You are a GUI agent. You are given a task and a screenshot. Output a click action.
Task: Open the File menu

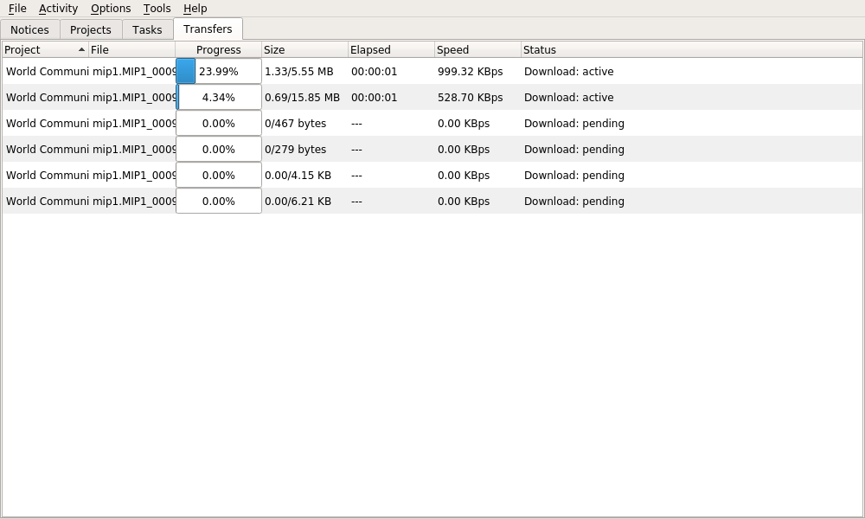[17, 9]
